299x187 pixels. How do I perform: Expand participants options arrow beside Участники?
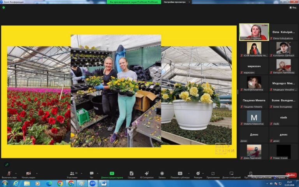[81, 173]
